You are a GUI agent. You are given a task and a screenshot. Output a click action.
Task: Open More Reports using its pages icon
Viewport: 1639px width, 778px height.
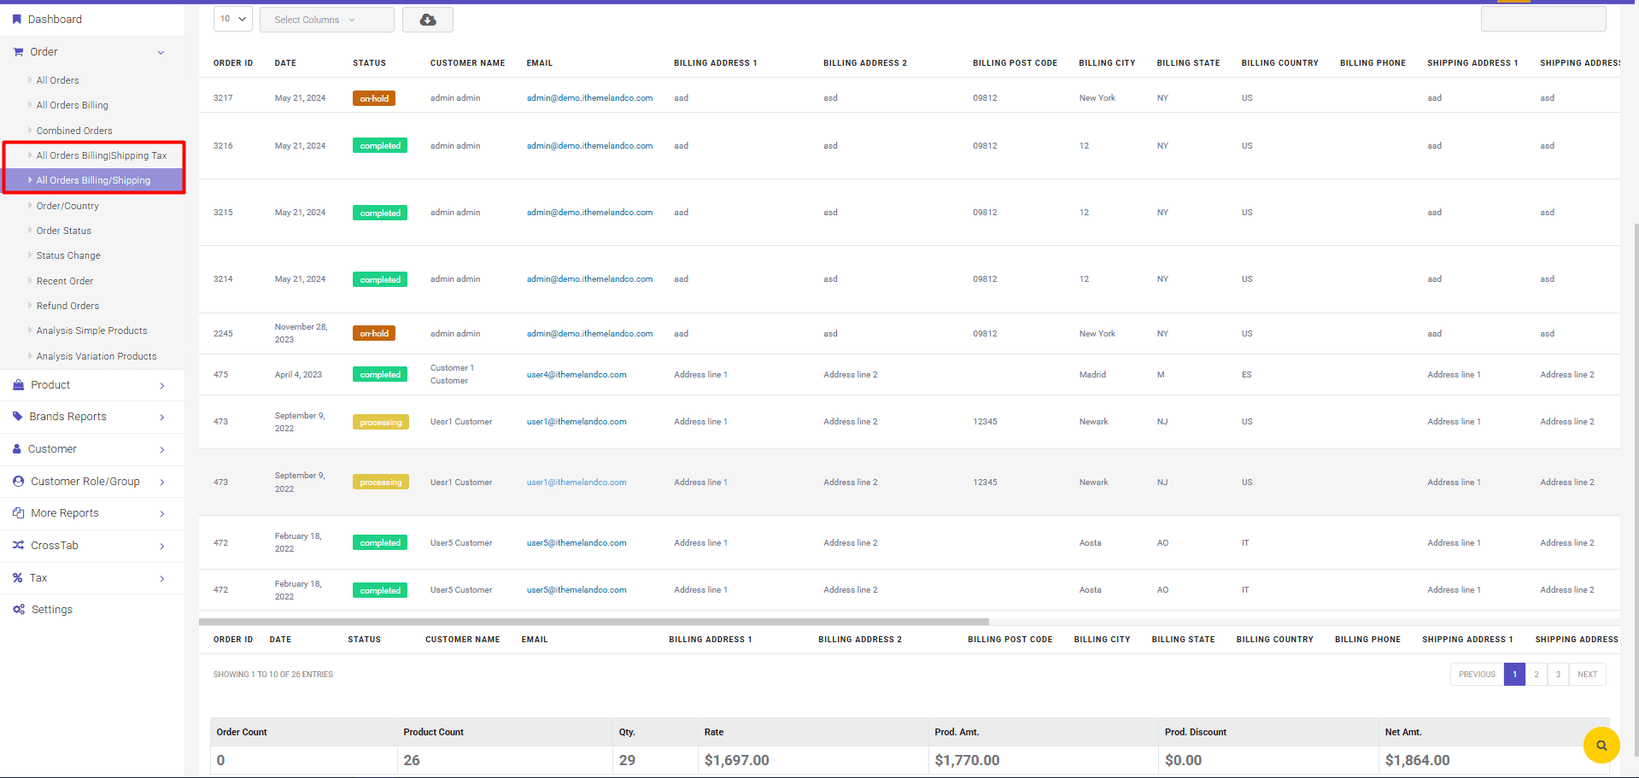point(19,512)
